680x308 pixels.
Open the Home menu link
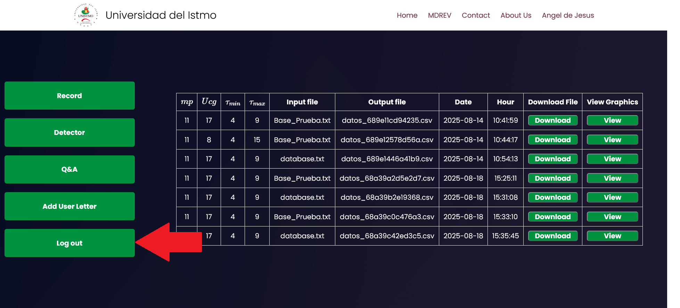(x=407, y=15)
